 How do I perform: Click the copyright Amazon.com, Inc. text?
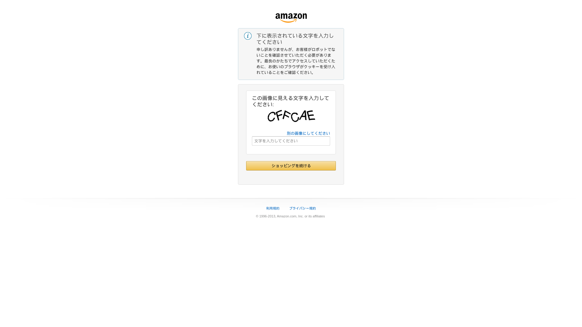coord(290,216)
